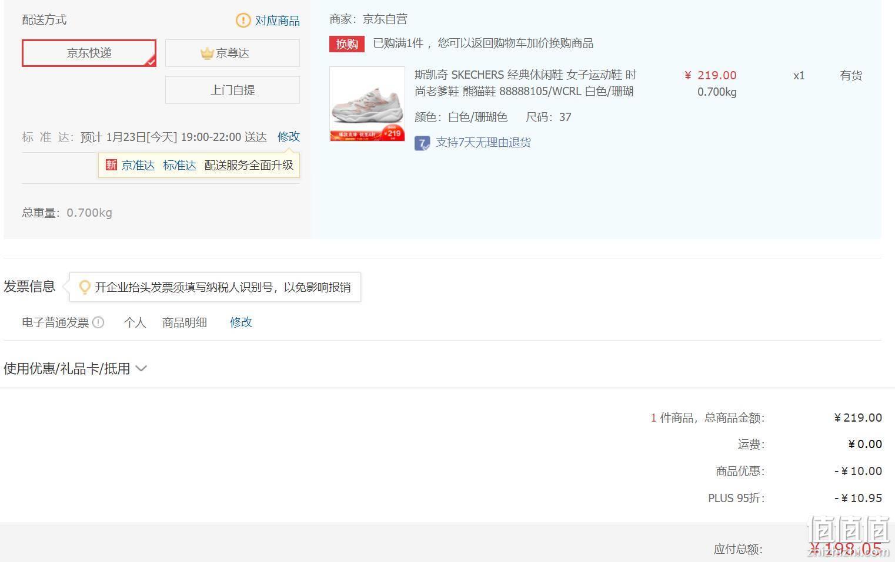
Task: Click 总重量：0.700kg text
Action: 67,213
